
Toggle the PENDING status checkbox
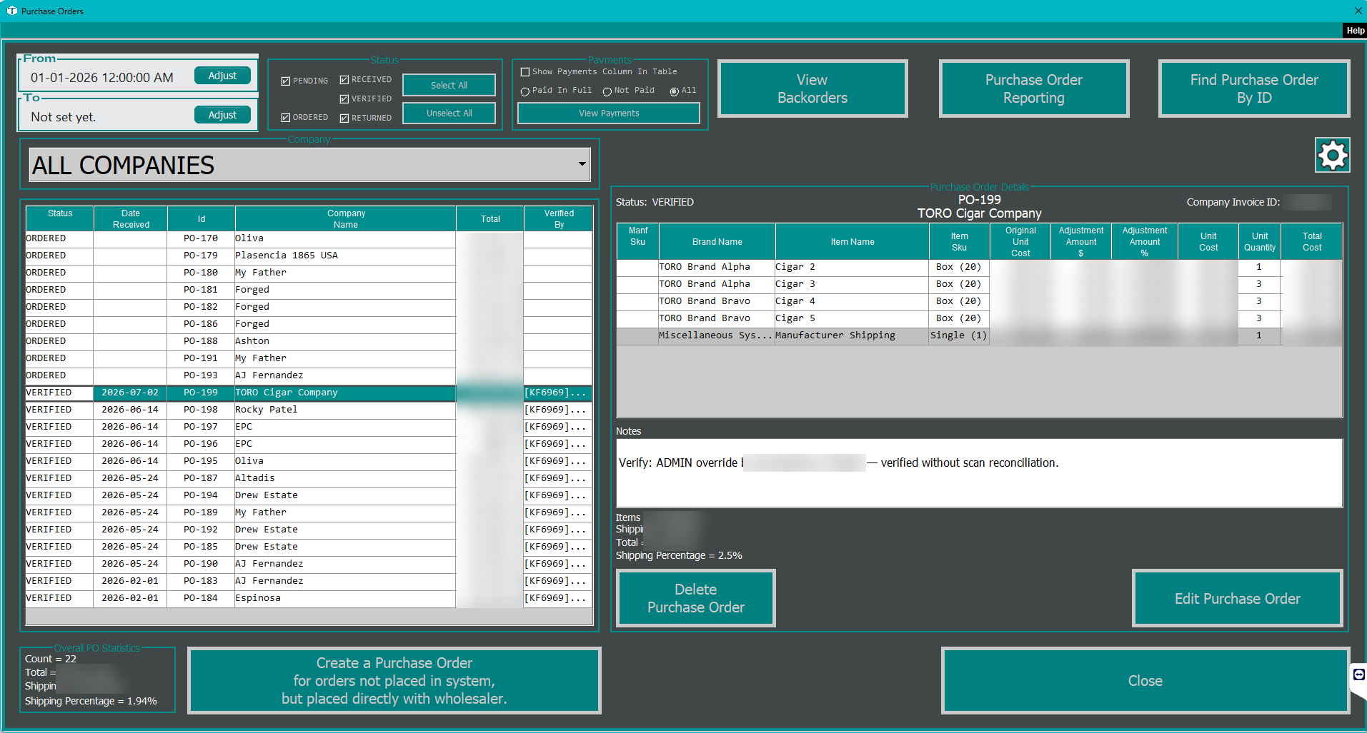pos(286,81)
